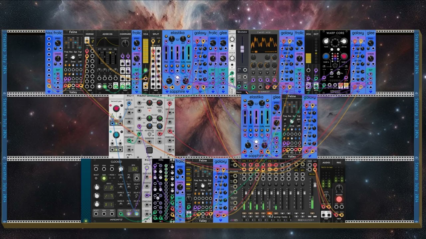The width and height of the screenshot is (426, 239).
Task: Click the FOLD knob on Twist VCO
Action: click(x=275, y=57)
